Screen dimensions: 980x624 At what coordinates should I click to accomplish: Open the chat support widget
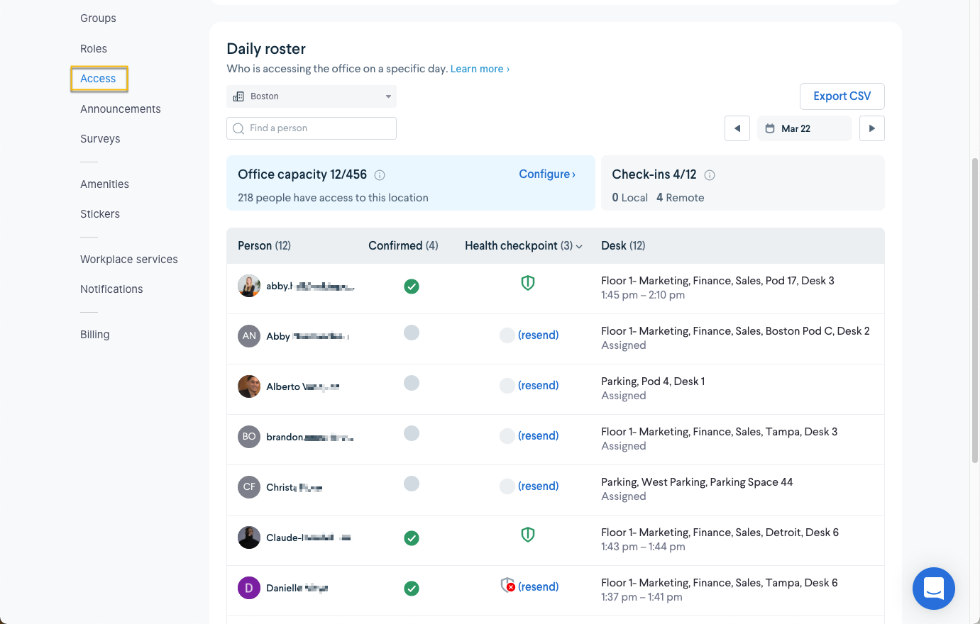934,589
